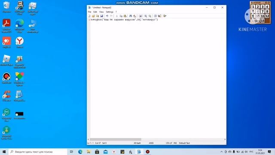This screenshot has width=275, height=155.
Task: Click the CR+LF line ending status entry
Action: coord(169,143)
